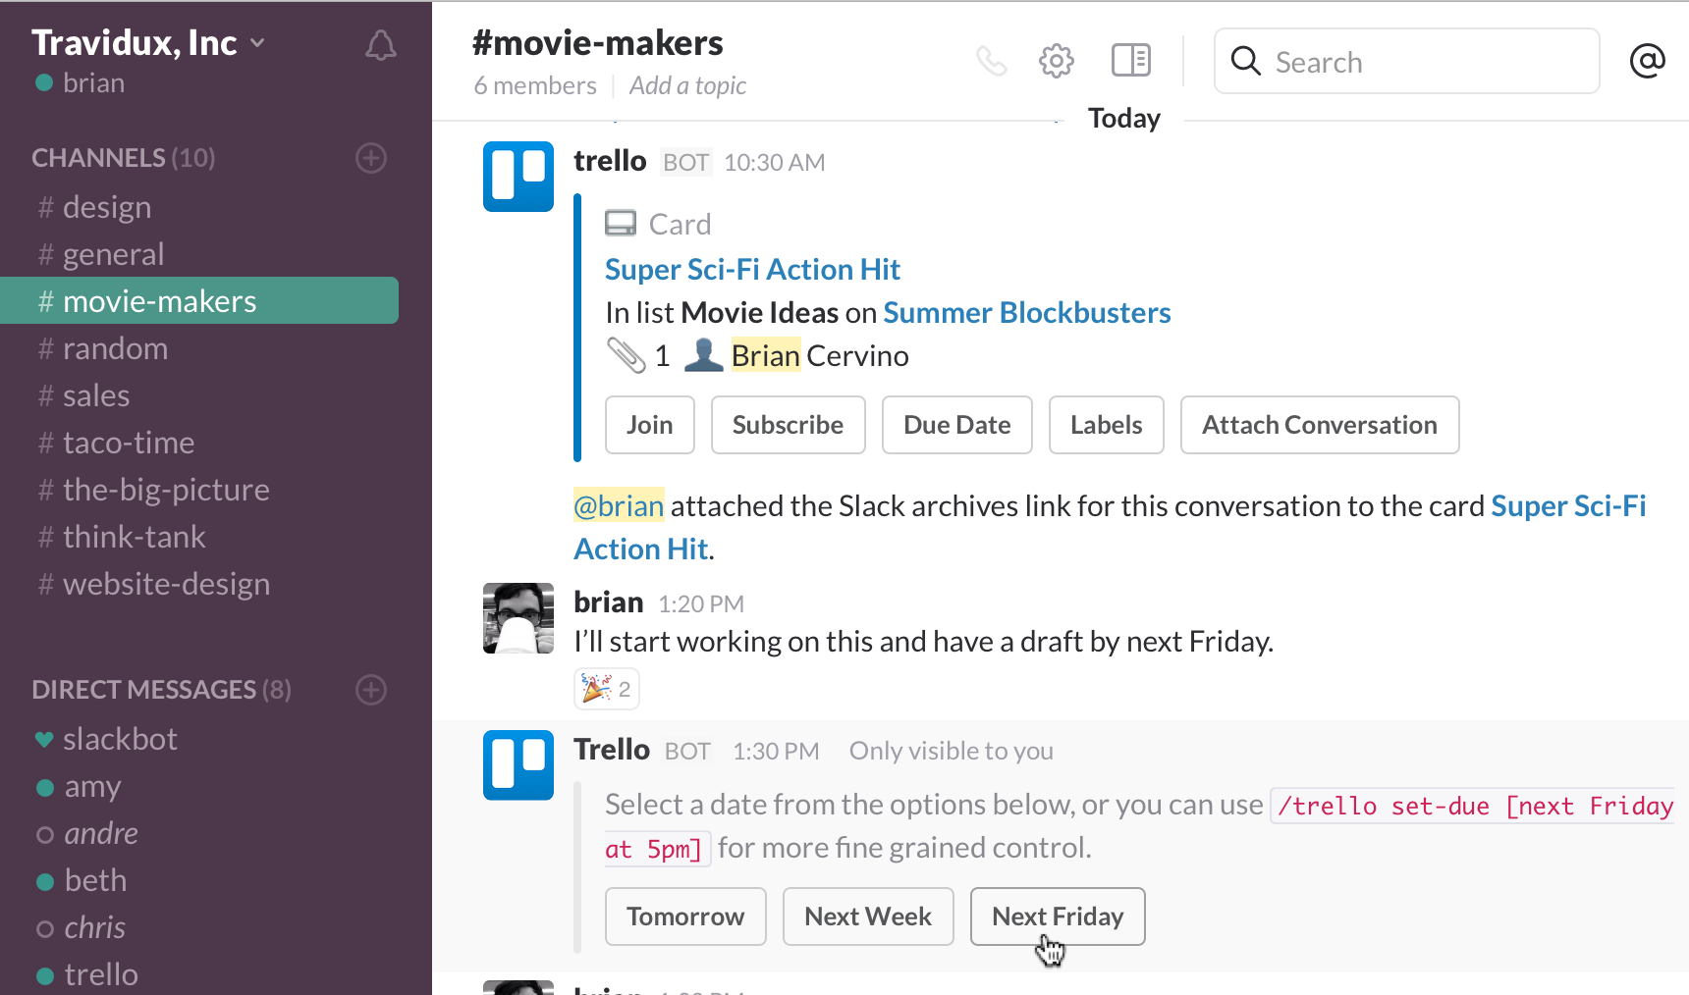Image resolution: width=1689 pixels, height=995 pixels.
Task: Toggle the channel details pane icon
Action: [1131, 60]
